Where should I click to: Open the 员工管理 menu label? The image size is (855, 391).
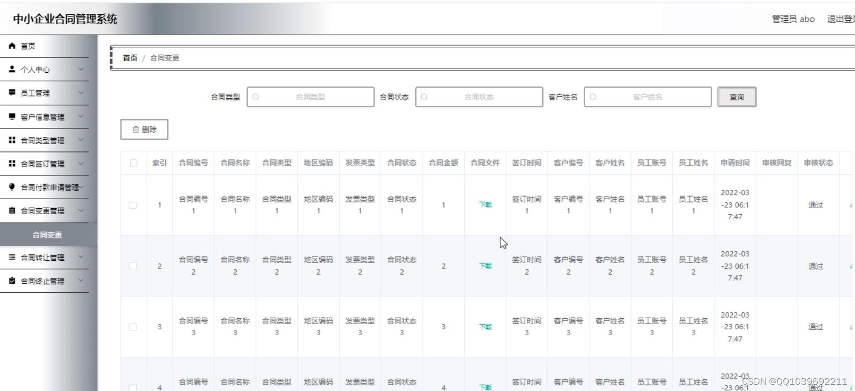(x=36, y=93)
